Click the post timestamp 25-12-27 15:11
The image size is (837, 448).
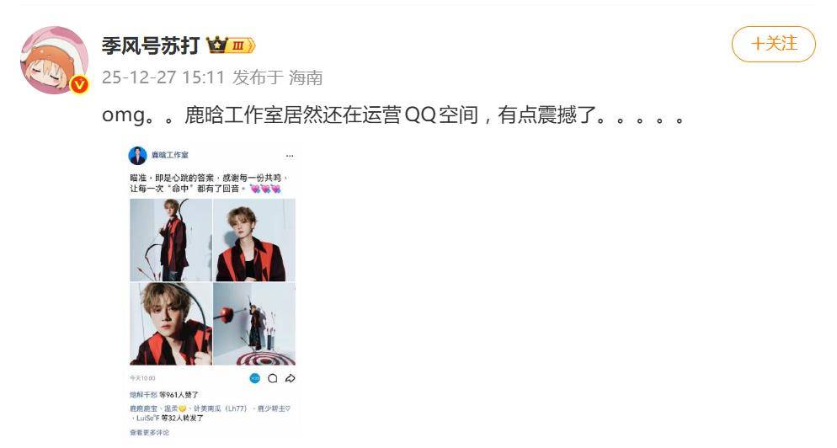point(163,77)
